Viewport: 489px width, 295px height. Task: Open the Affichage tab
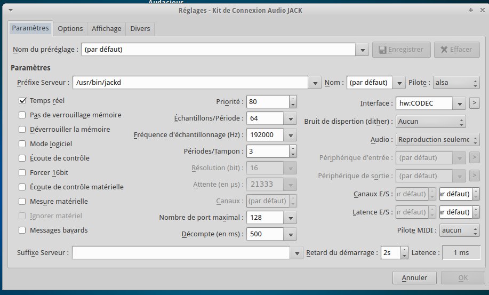tap(106, 28)
